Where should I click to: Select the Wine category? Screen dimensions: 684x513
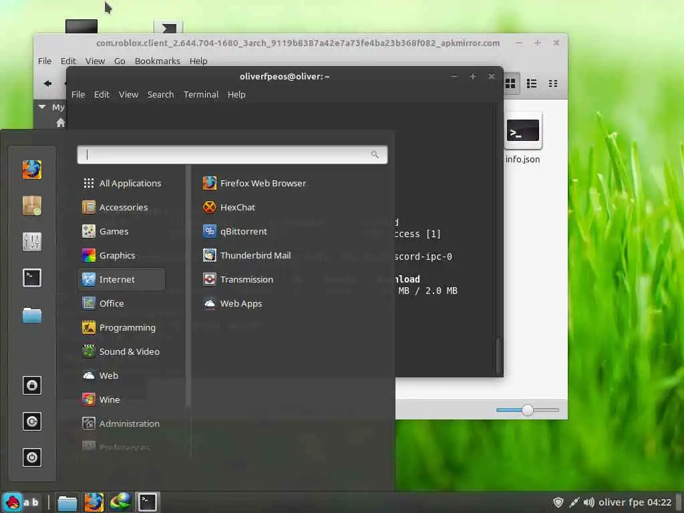(x=122, y=399)
